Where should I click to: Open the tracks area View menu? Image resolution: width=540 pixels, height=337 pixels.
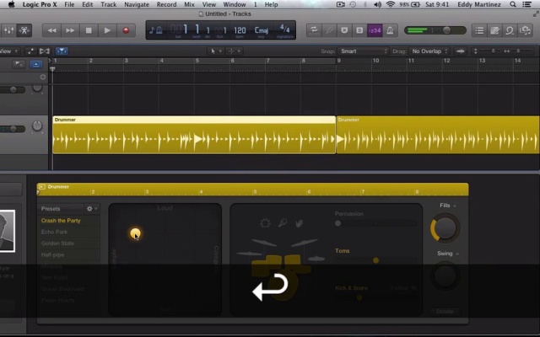[x=9, y=51]
